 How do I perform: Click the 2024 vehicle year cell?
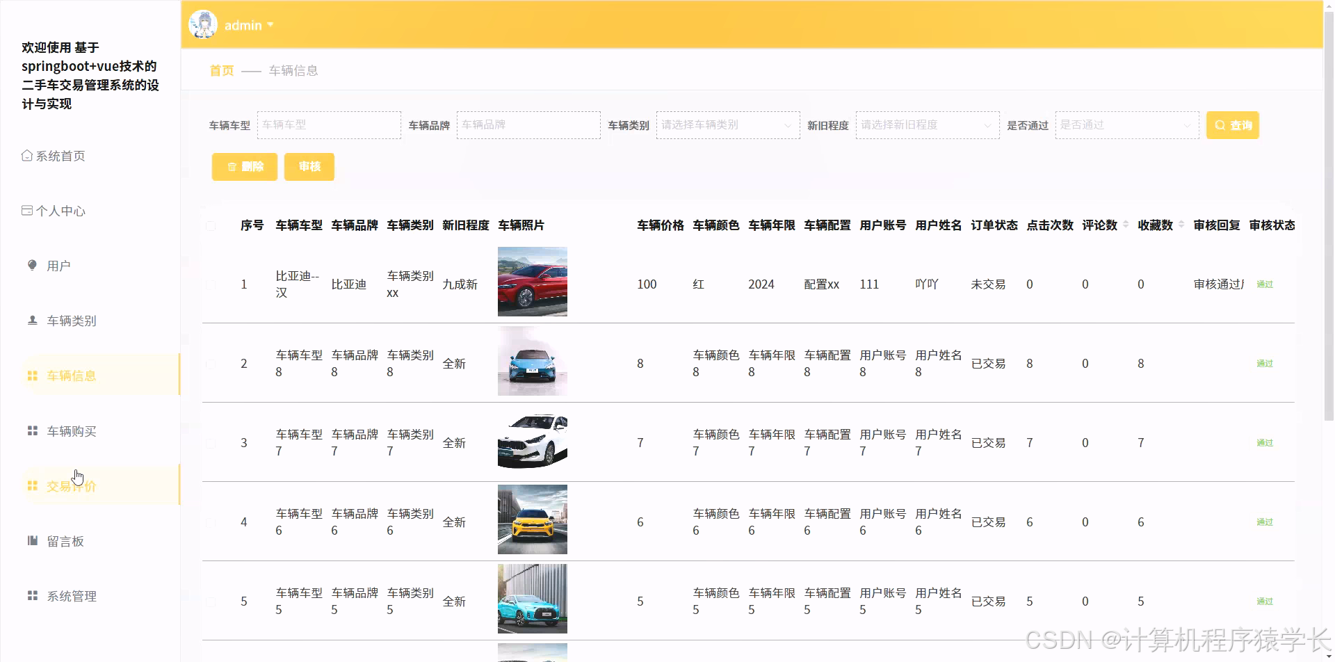click(761, 284)
